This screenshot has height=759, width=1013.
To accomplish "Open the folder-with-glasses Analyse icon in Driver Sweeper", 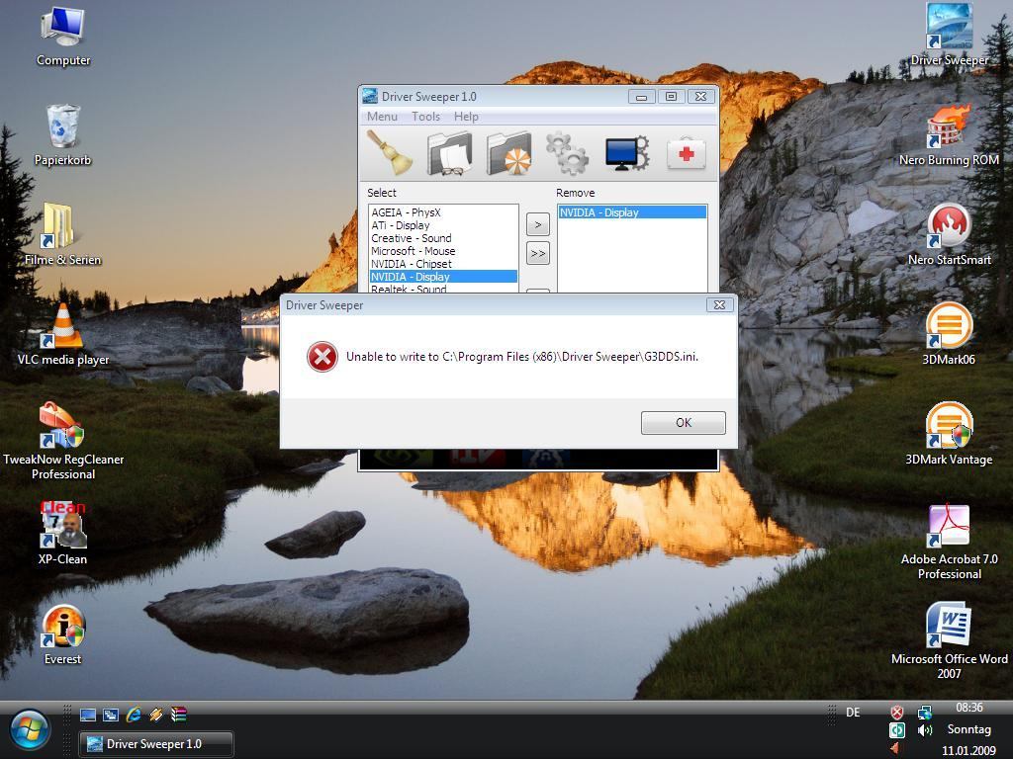I will click(450, 153).
